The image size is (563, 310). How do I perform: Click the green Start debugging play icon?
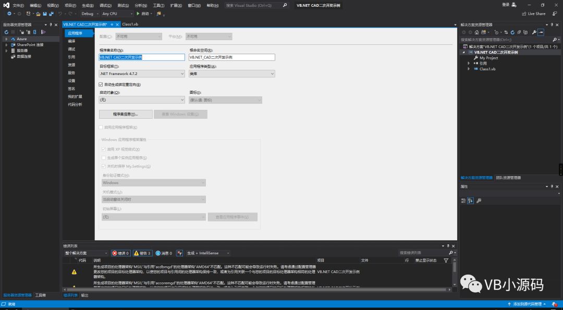coord(138,14)
